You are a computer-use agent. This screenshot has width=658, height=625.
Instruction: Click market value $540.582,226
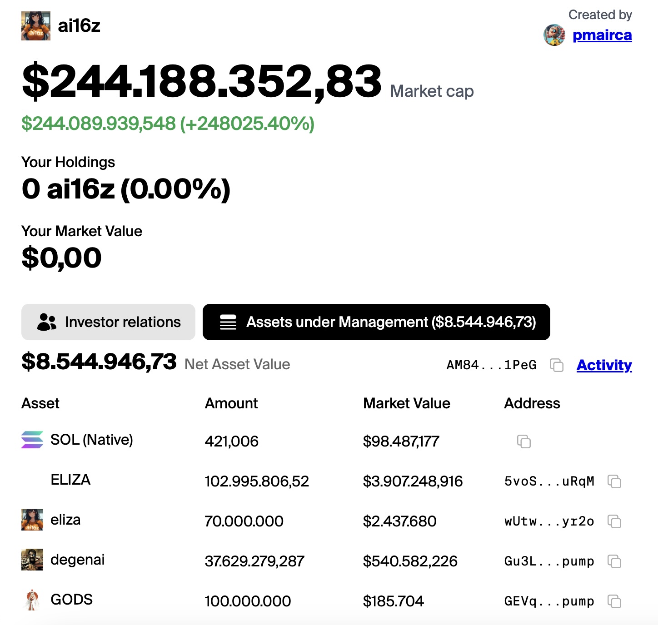coord(410,561)
